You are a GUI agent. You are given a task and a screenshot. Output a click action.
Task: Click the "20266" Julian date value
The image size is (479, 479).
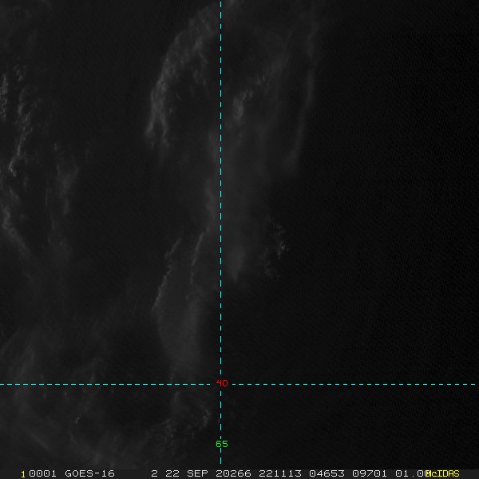click(x=233, y=473)
